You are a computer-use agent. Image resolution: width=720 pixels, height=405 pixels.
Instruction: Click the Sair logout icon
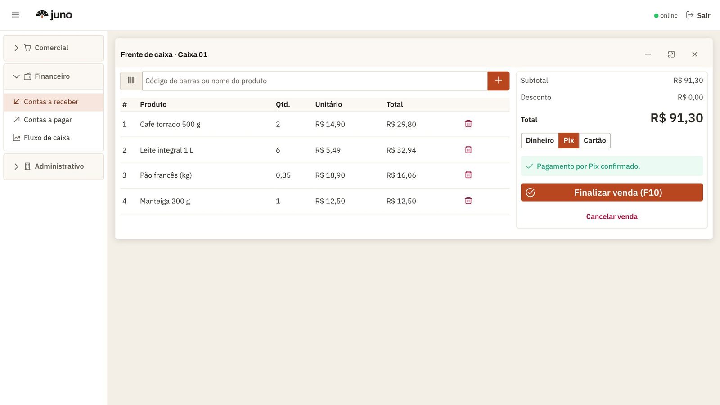690,15
